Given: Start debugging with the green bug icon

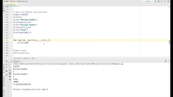Looking at the screenshot, I should coord(159,1).
